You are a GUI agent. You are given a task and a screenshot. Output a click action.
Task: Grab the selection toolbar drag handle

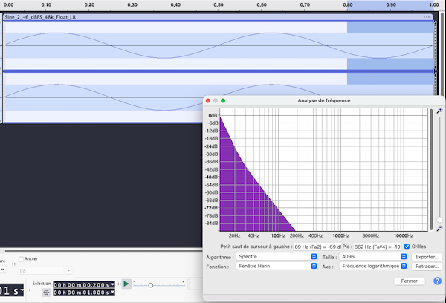tap(29, 290)
